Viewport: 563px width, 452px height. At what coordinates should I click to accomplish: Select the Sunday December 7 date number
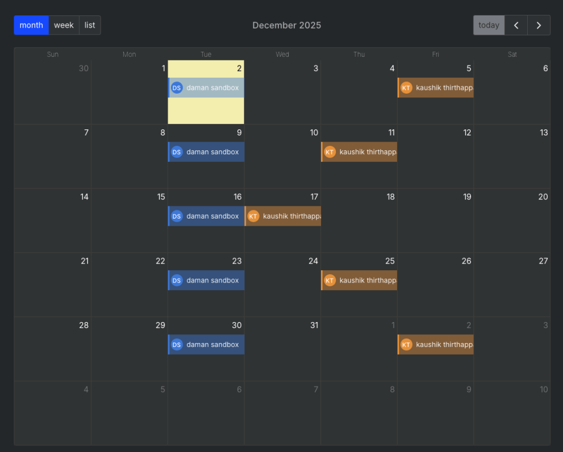pyautogui.click(x=84, y=133)
